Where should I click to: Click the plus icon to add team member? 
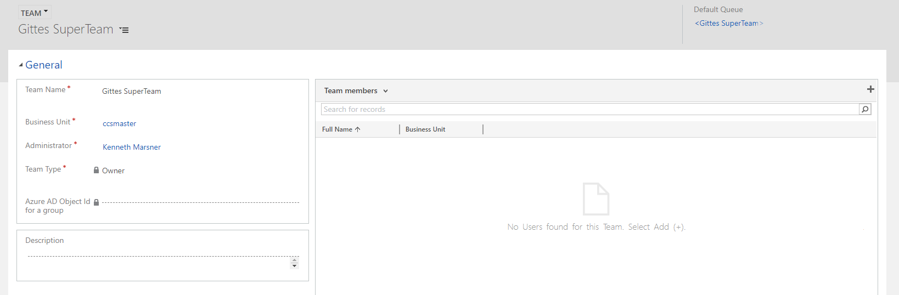[870, 89]
